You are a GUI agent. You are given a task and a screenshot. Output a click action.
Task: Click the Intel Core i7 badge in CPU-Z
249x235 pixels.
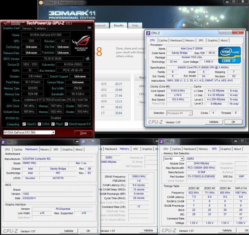(229, 55)
